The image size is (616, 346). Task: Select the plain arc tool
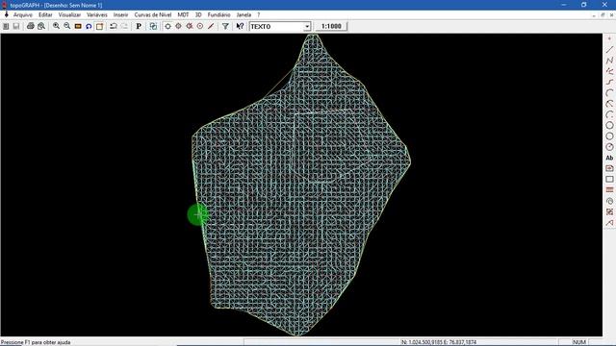point(609,93)
